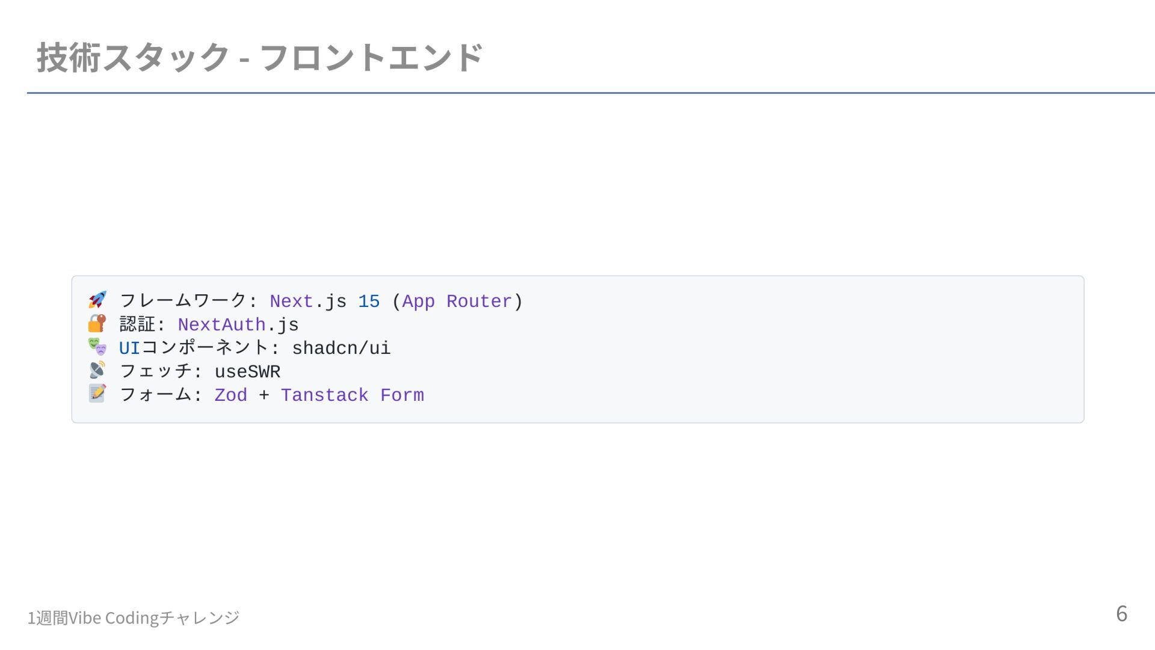Click the 認証 label
The width and height of the screenshot is (1155, 650).
click(138, 324)
